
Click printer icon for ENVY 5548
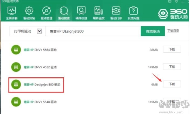click(x=16, y=102)
